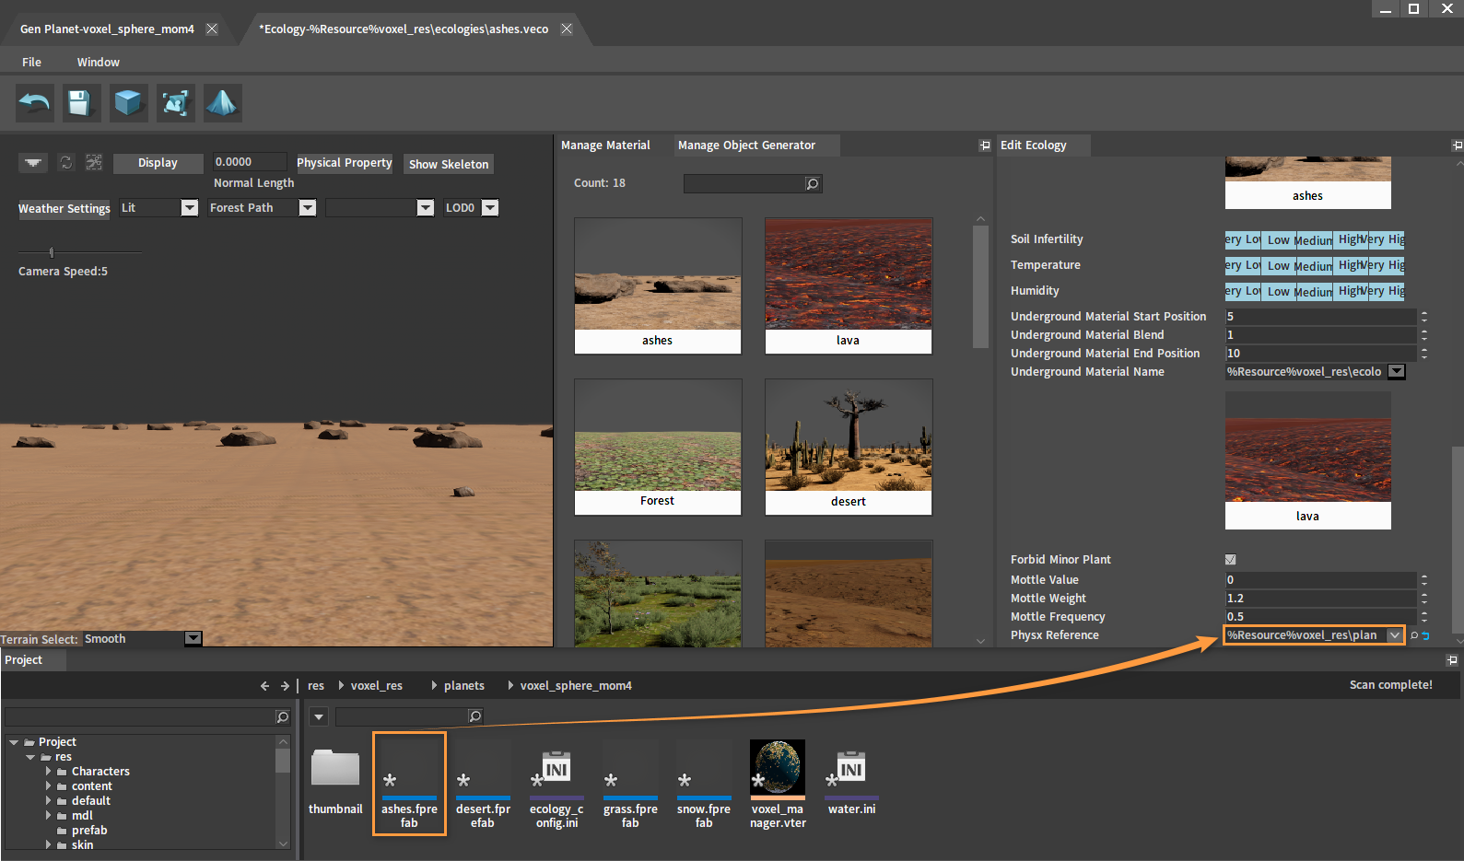The height and width of the screenshot is (861, 1464).
Task: Click the pin icon of Manage Material panel
Action: pyautogui.click(x=985, y=145)
